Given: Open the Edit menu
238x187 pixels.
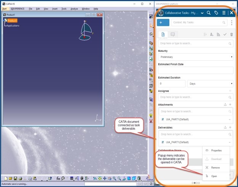Looking at the screenshot, I should pyautogui.click(x=38, y=9).
